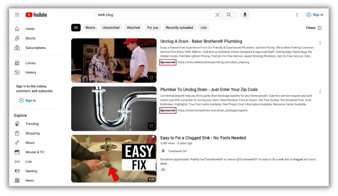Click the Tomahawk DIY channel avatar
Screen dimensions: 338x196
[x=163, y=151]
